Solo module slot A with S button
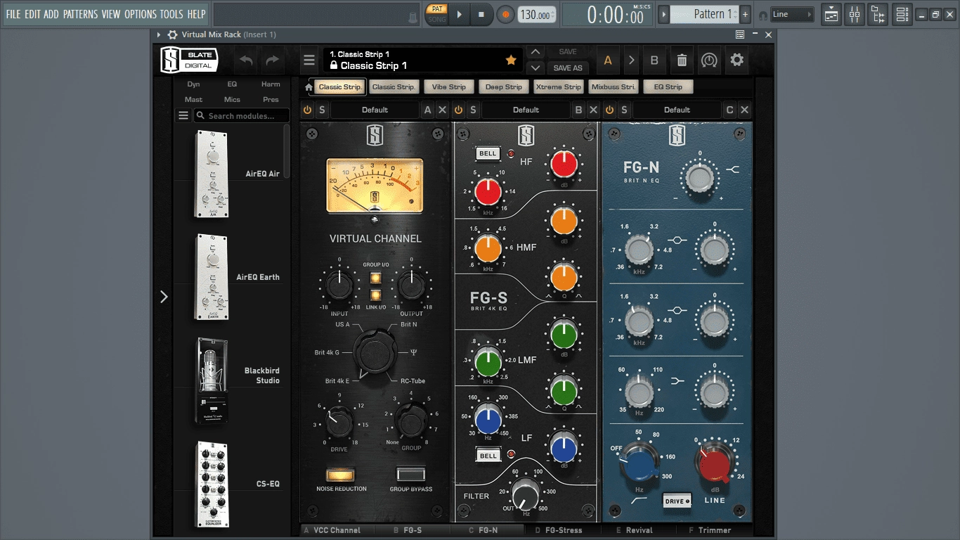The image size is (960, 540). coord(322,110)
